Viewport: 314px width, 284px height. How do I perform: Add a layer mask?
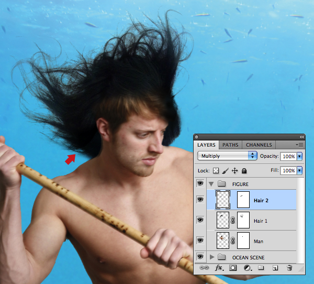tap(233, 268)
